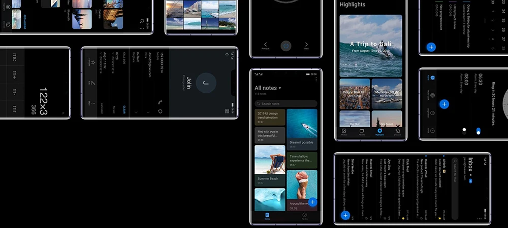The image size is (508, 228).
Task: Select the Timer tab icon in Clock
Action: (432, 131)
